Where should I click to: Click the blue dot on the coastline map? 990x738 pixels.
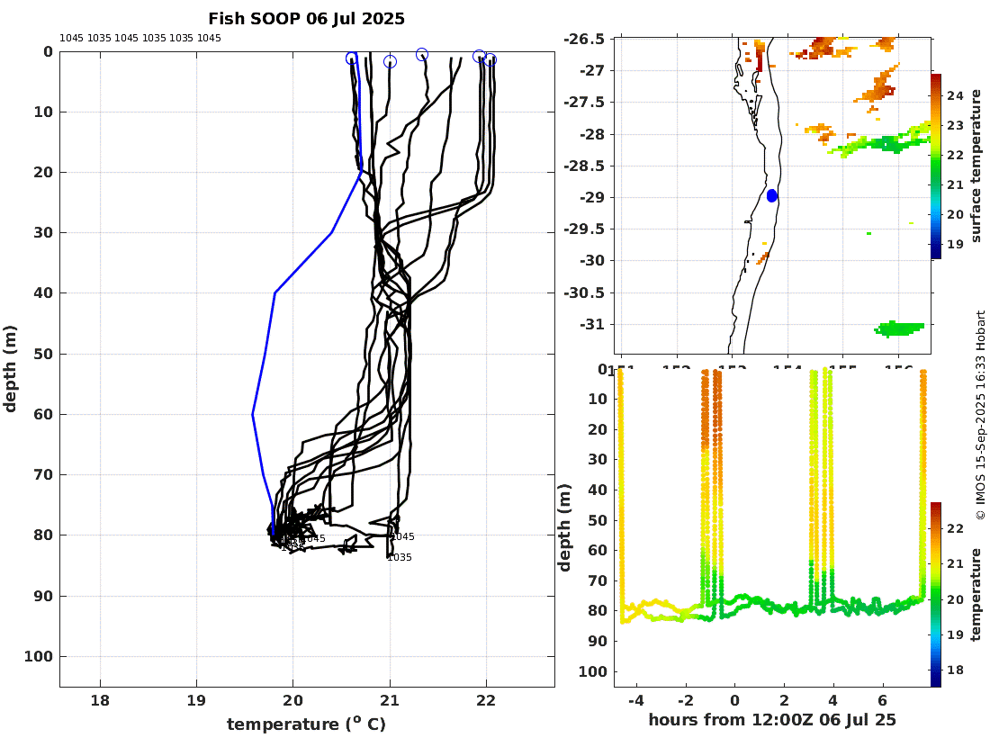pos(772,195)
